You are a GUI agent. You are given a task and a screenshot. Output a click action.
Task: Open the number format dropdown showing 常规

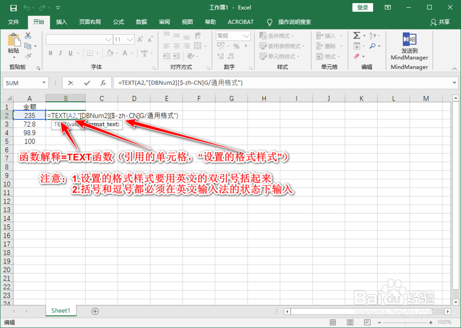(233, 35)
